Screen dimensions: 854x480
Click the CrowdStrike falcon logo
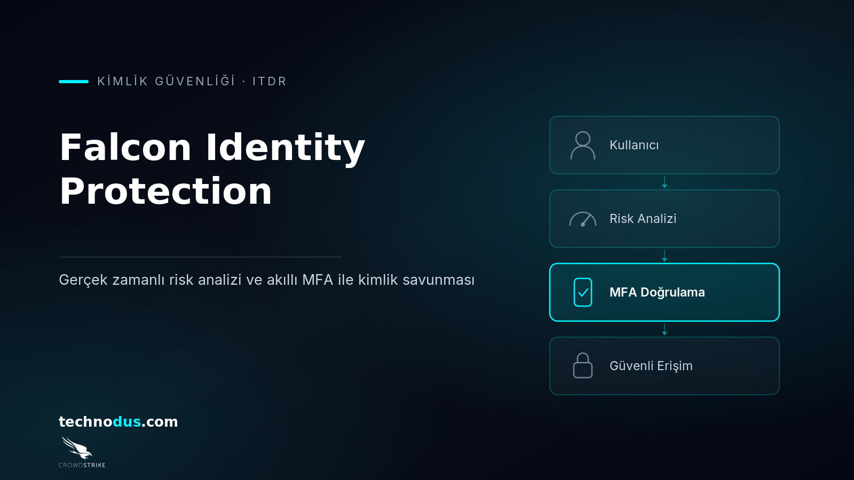click(x=77, y=448)
